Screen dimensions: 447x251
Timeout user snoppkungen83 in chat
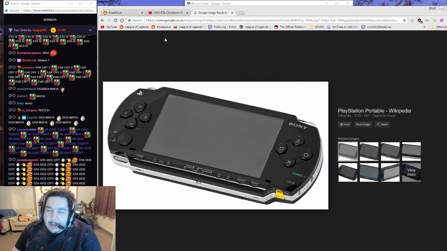click(14, 160)
